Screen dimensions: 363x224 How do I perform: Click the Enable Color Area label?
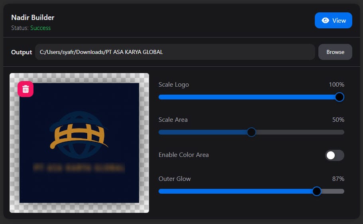(184, 155)
